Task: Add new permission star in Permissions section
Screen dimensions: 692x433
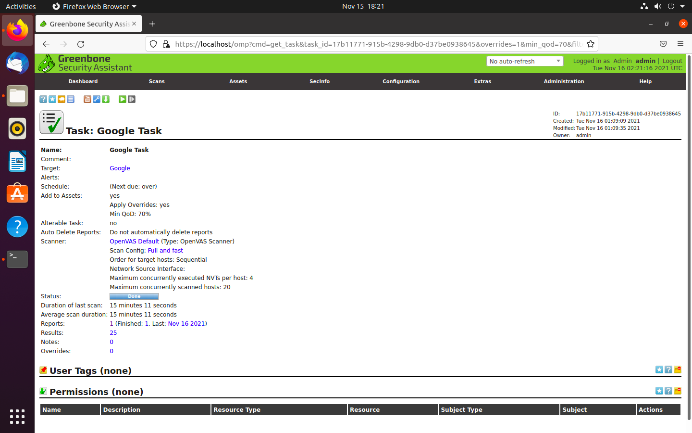Action: point(659,391)
